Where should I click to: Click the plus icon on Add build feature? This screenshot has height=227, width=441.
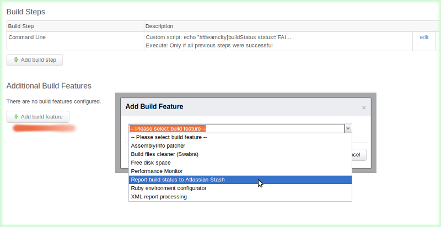click(16, 117)
